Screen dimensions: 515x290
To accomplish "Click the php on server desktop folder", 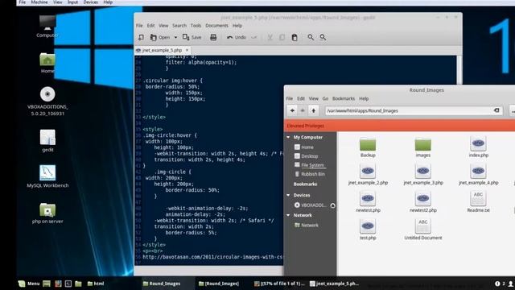I will [x=47, y=213].
